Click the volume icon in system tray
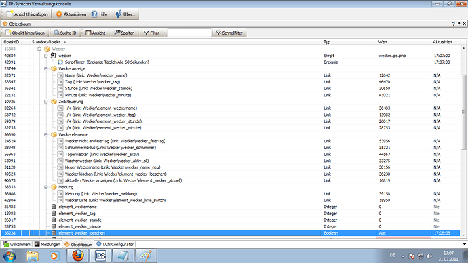The width and height of the screenshot is (468, 263). coord(429,256)
